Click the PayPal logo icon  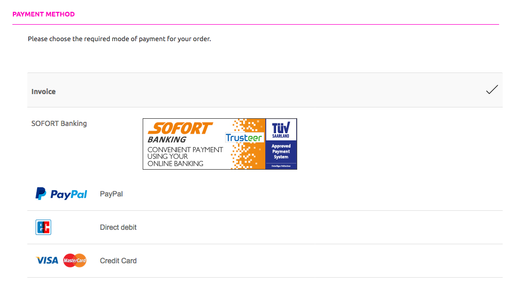(61, 194)
